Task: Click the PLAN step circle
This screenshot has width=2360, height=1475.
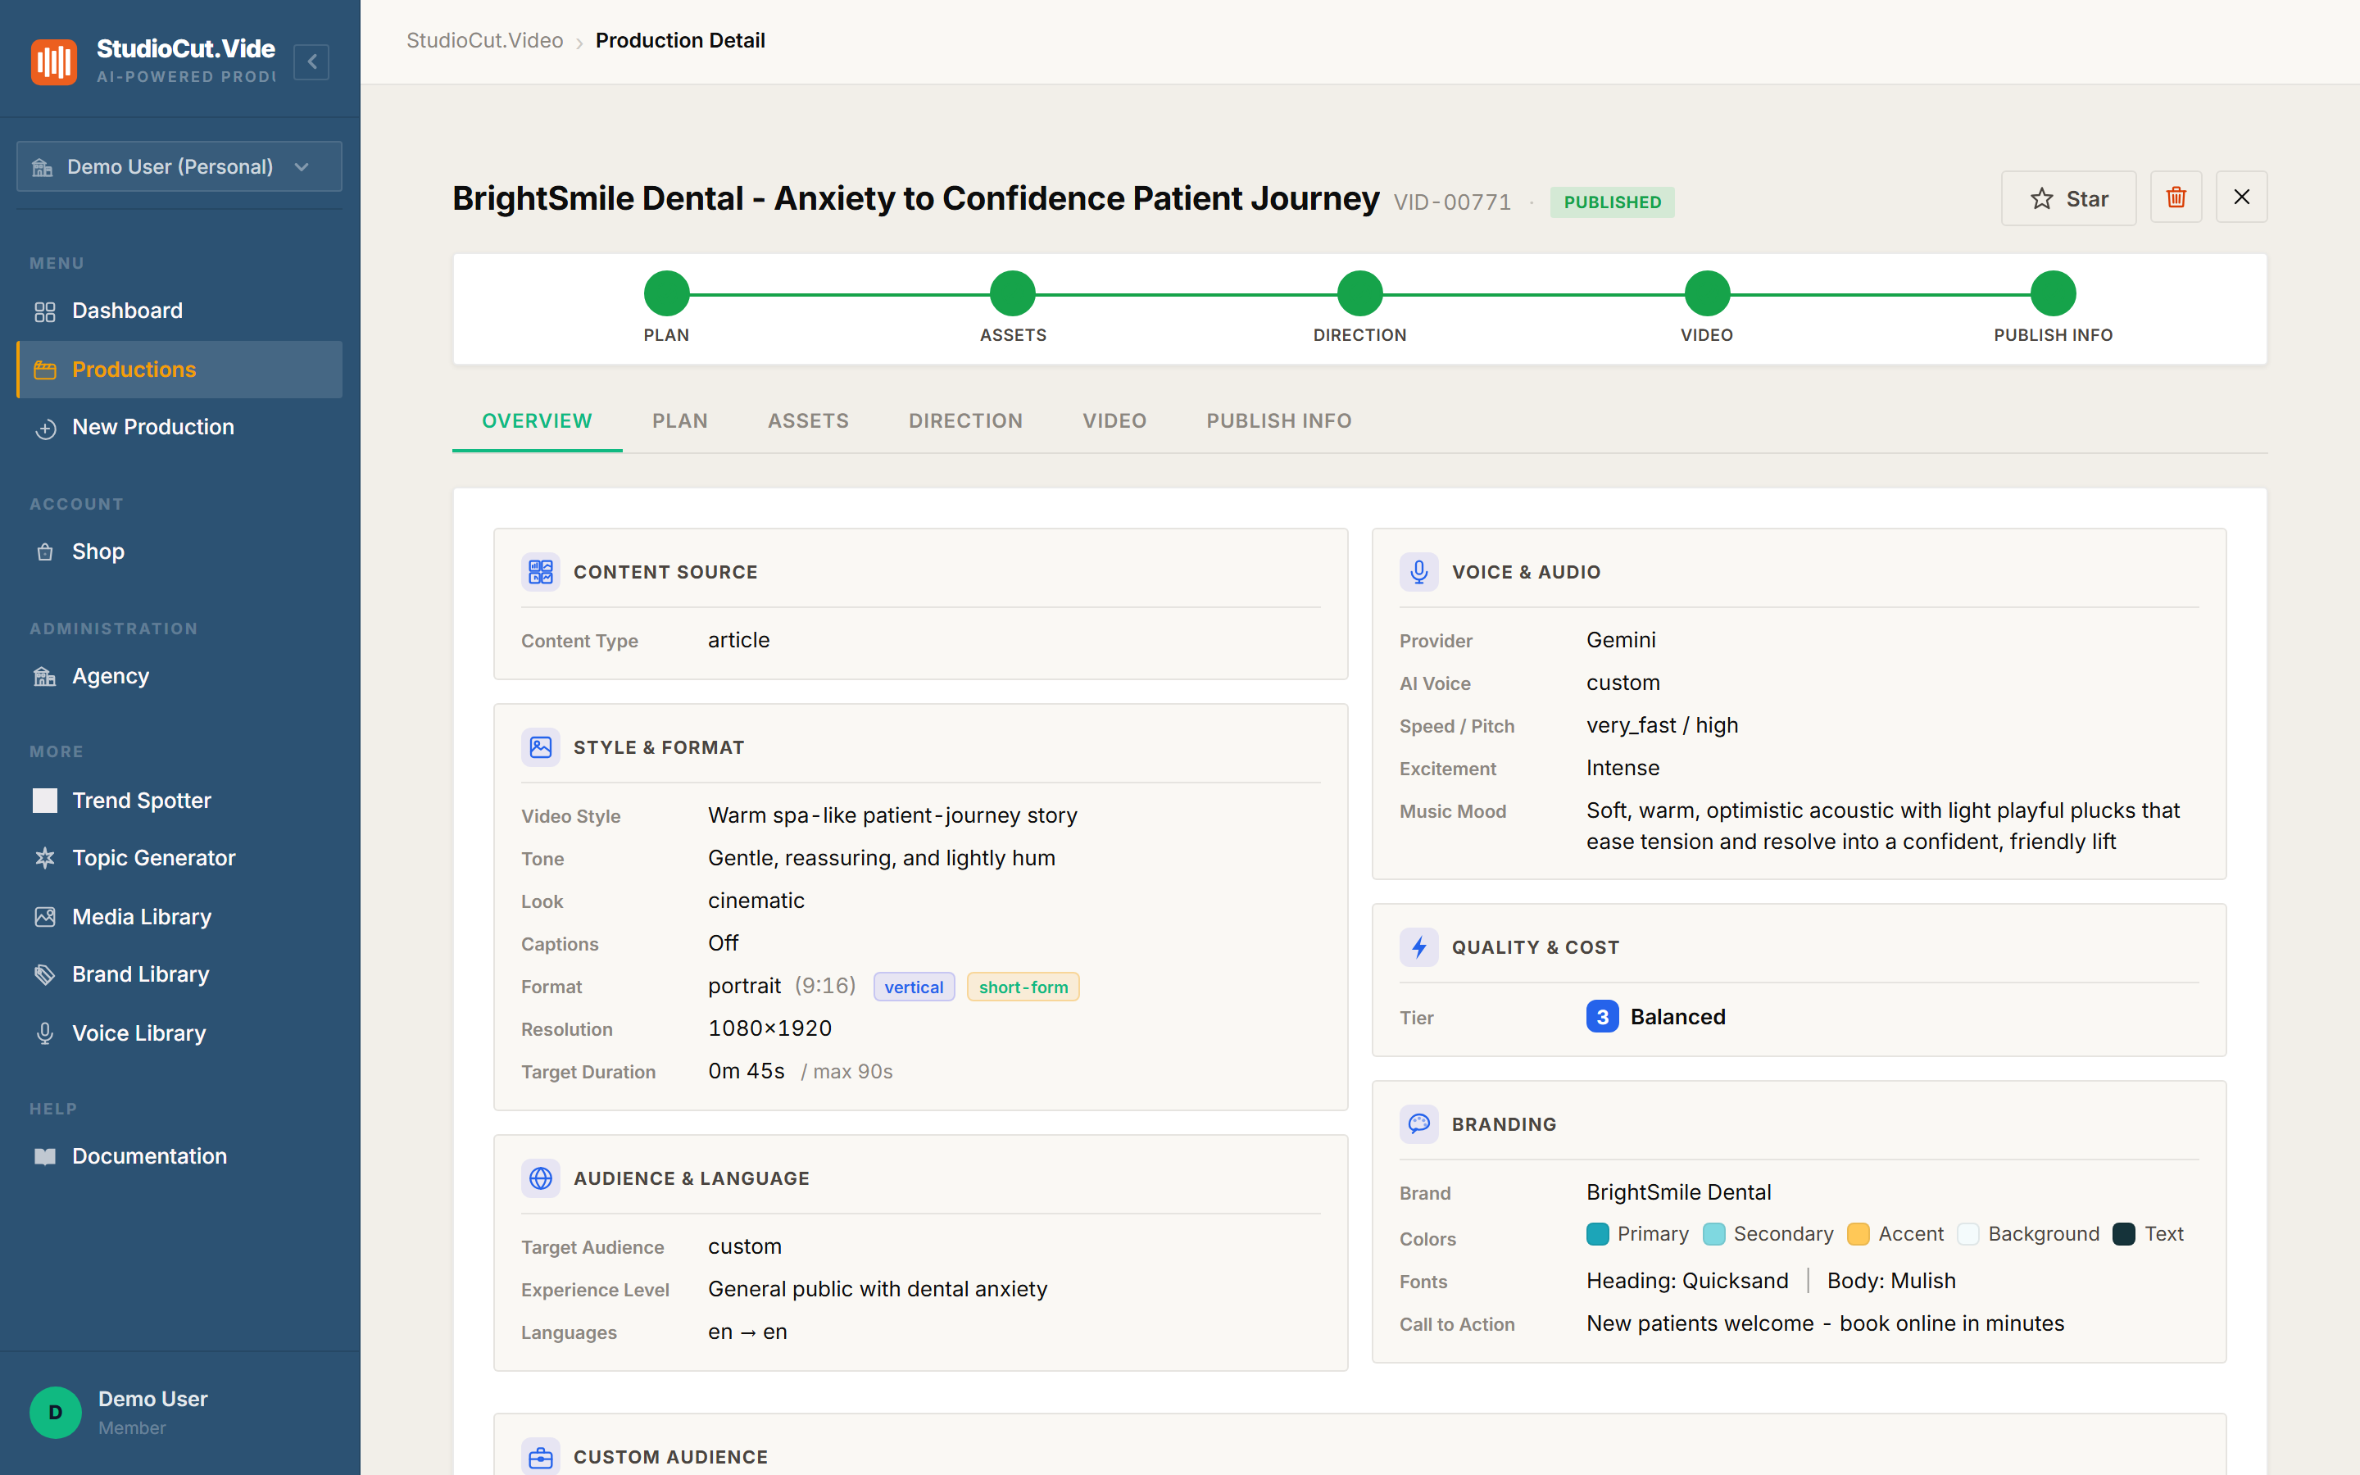Action: pos(667,293)
